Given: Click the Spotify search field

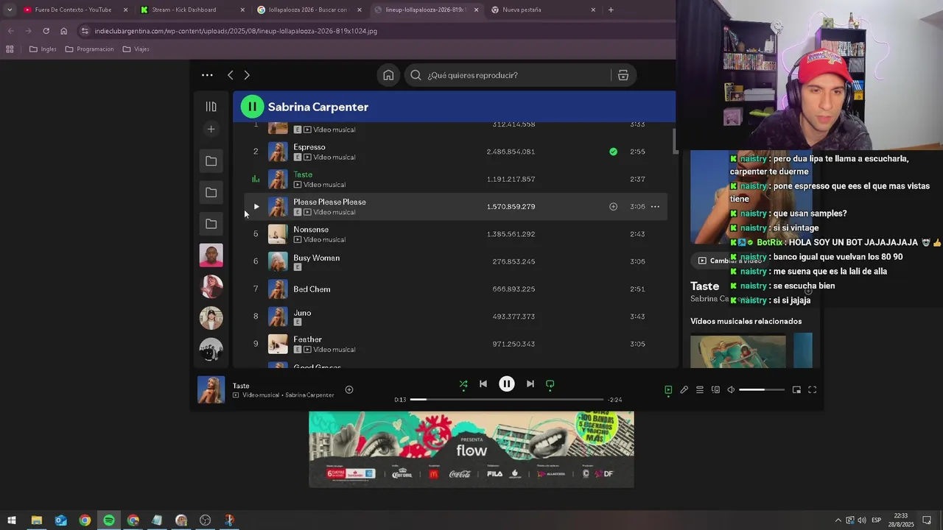Looking at the screenshot, I should click(509, 75).
